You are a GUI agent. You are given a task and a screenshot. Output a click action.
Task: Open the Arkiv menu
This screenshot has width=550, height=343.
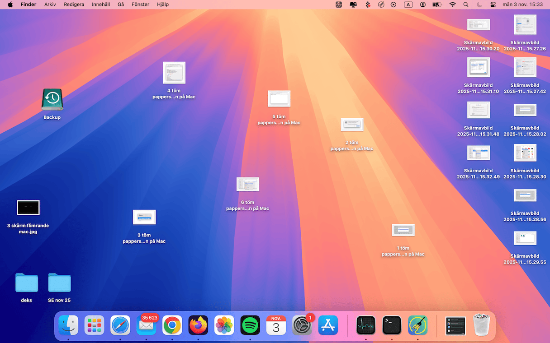pyautogui.click(x=50, y=5)
